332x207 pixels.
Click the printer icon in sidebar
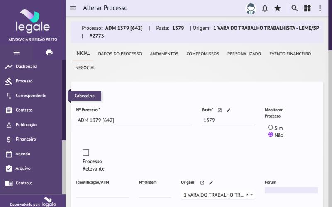49,53
